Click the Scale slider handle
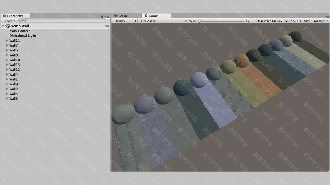The image size is (330, 185). tap(199, 21)
